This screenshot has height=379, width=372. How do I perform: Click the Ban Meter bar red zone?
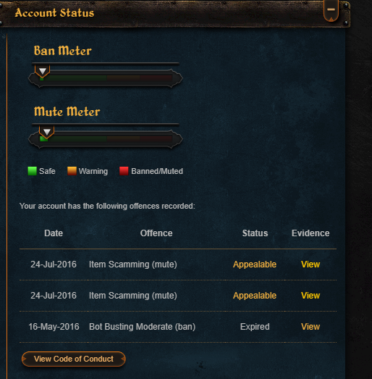click(x=156, y=78)
